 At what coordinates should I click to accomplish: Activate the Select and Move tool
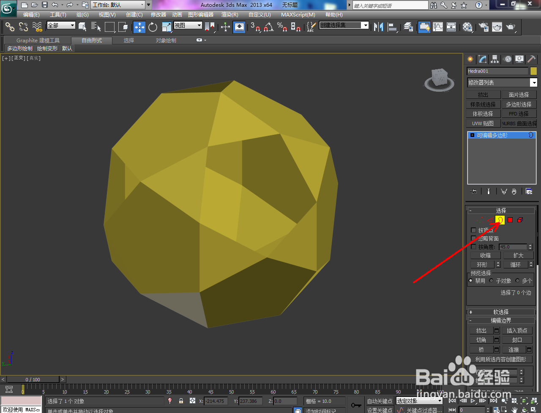click(139, 27)
